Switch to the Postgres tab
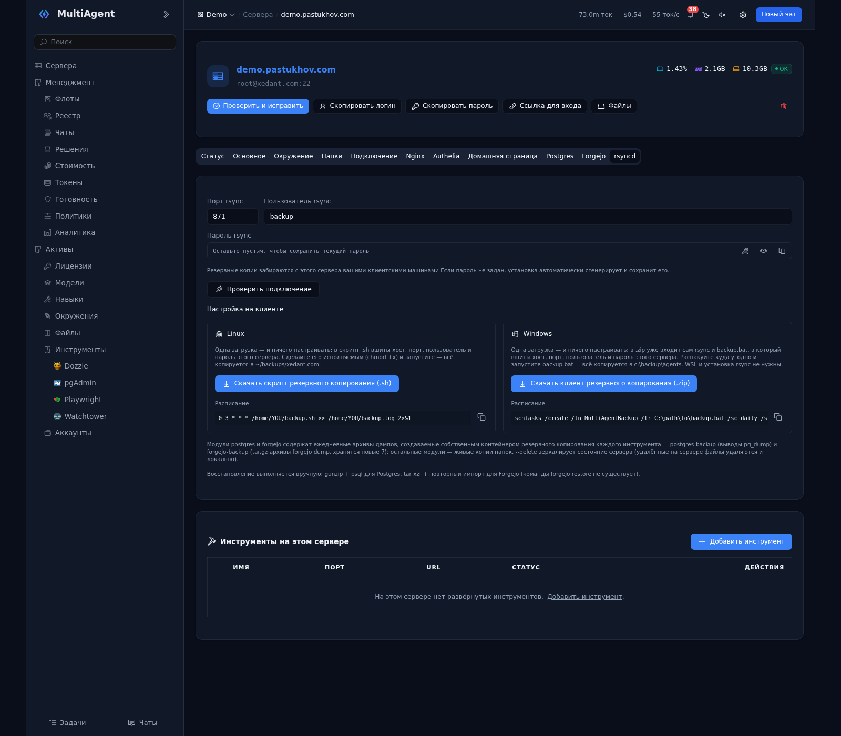 tap(560, 156)
